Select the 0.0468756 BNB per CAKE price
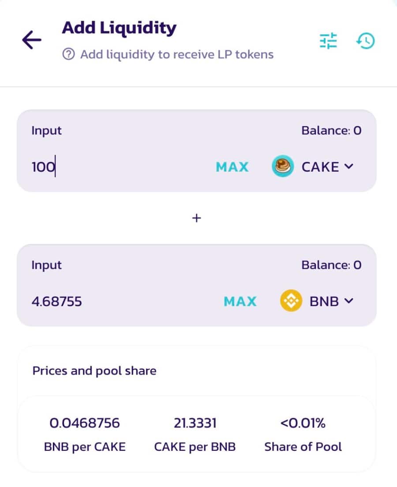Viewport: 397px width, 487px height. click(x=85, y=423)
